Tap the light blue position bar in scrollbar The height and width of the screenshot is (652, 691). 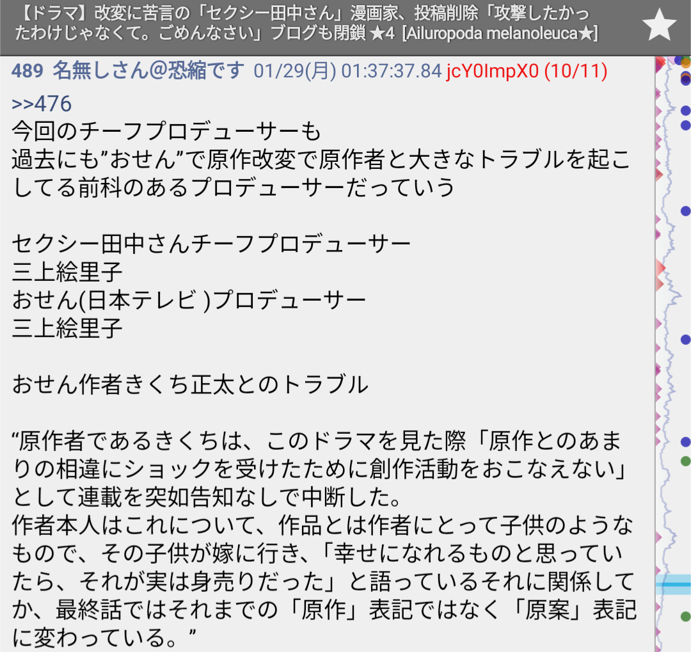tap(672, 582)
